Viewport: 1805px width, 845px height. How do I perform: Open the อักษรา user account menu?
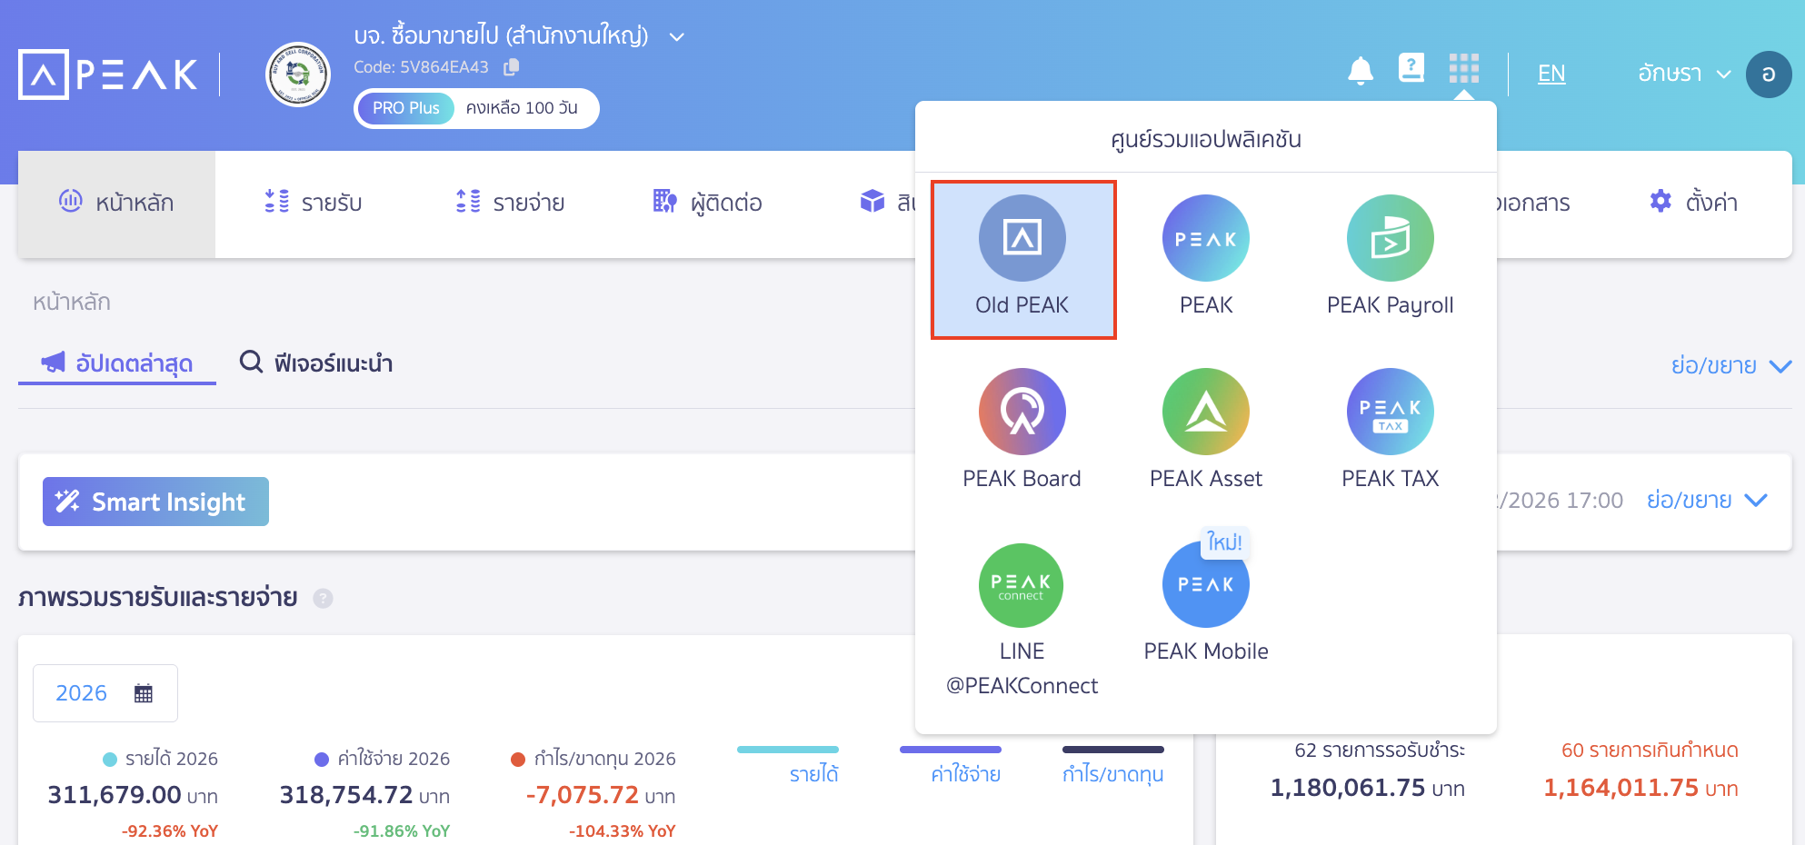(1683, 74)
